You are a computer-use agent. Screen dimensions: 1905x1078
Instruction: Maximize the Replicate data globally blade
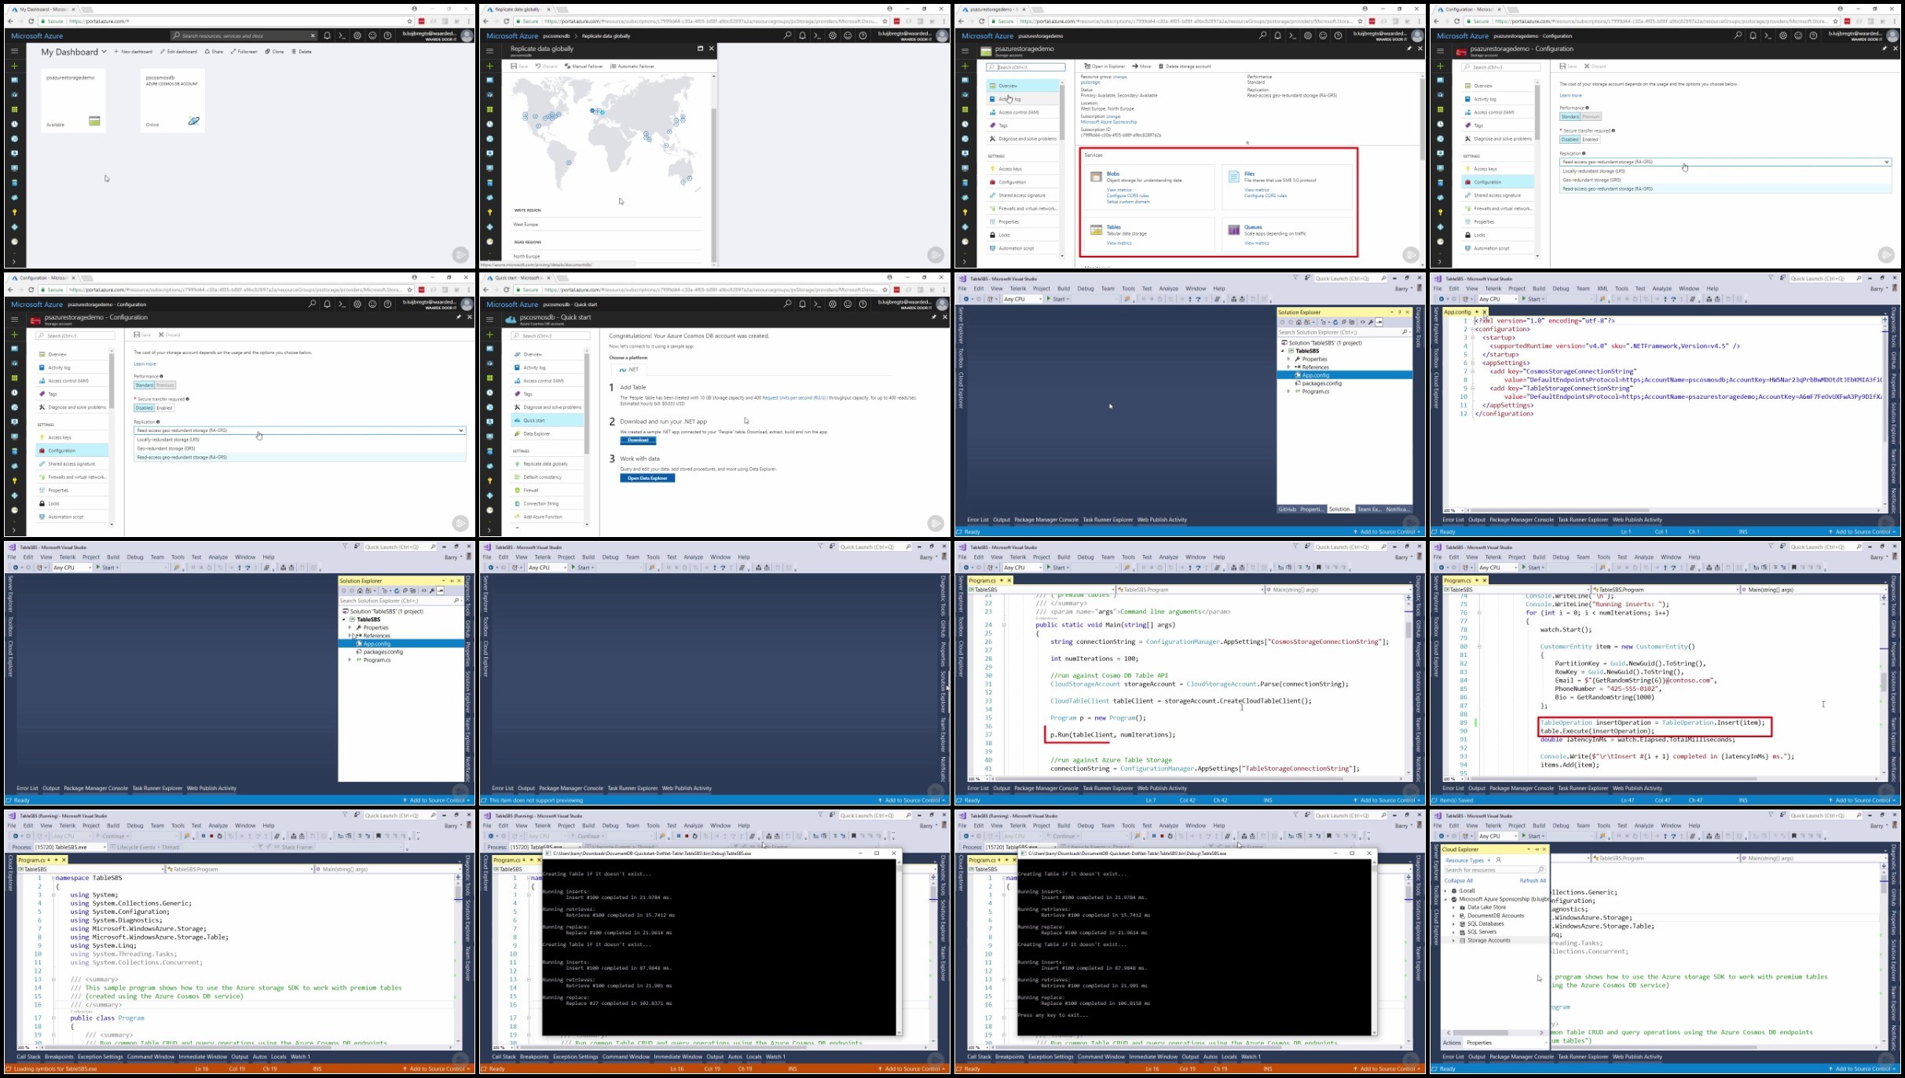[700, 49]
